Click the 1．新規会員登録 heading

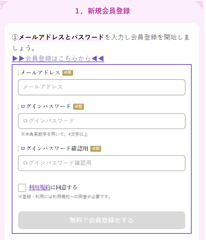point(103,11)
